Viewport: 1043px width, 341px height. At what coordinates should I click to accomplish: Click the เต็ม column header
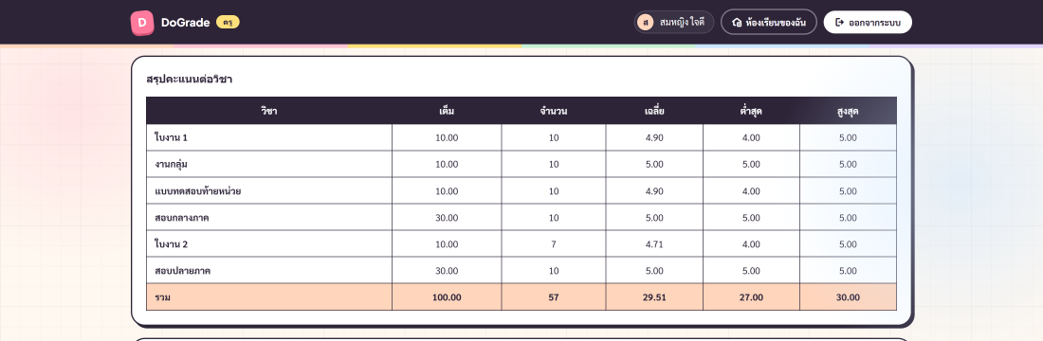click(447, 111)
